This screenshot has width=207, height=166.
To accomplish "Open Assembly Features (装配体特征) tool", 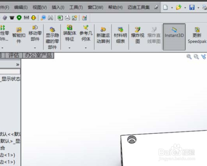I will tap(70, 33).
